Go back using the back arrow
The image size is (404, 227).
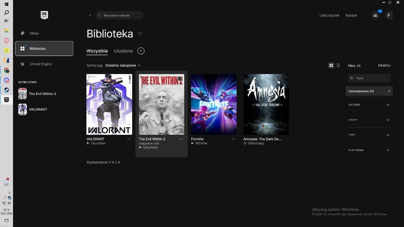pyautogui.click(x=90, y=15)
